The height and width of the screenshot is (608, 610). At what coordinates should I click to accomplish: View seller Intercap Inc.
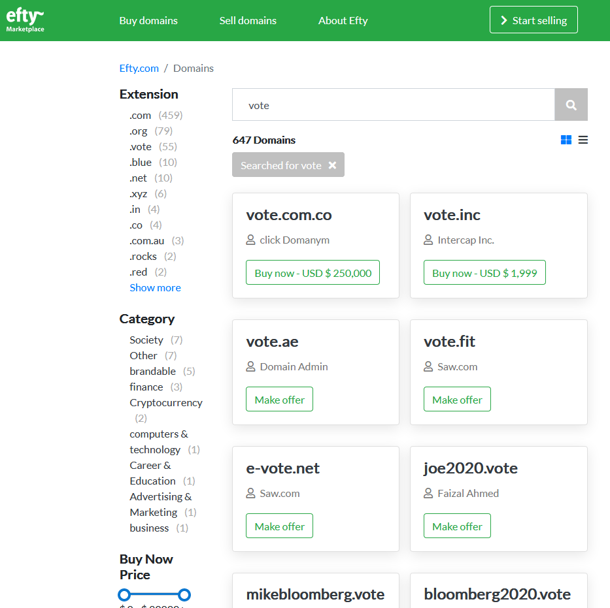coord(466,240)
